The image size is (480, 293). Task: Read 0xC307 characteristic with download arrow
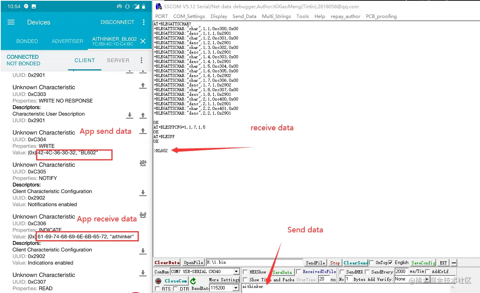(143, 273)
